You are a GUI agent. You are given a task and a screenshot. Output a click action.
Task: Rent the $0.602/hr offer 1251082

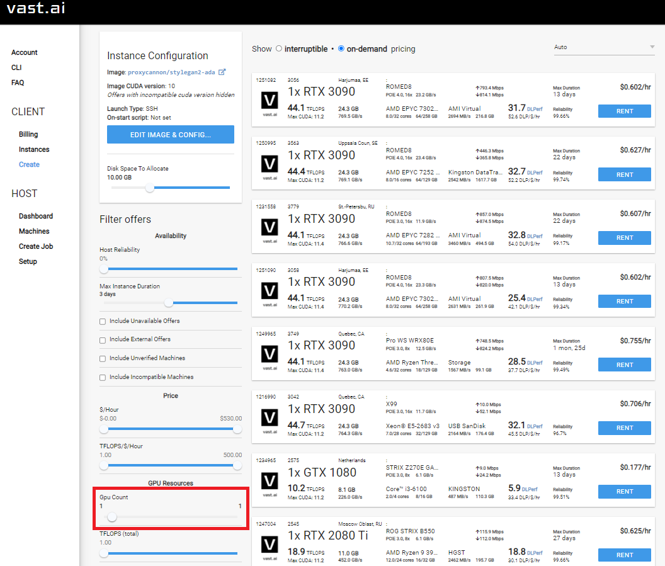(624, 111)
